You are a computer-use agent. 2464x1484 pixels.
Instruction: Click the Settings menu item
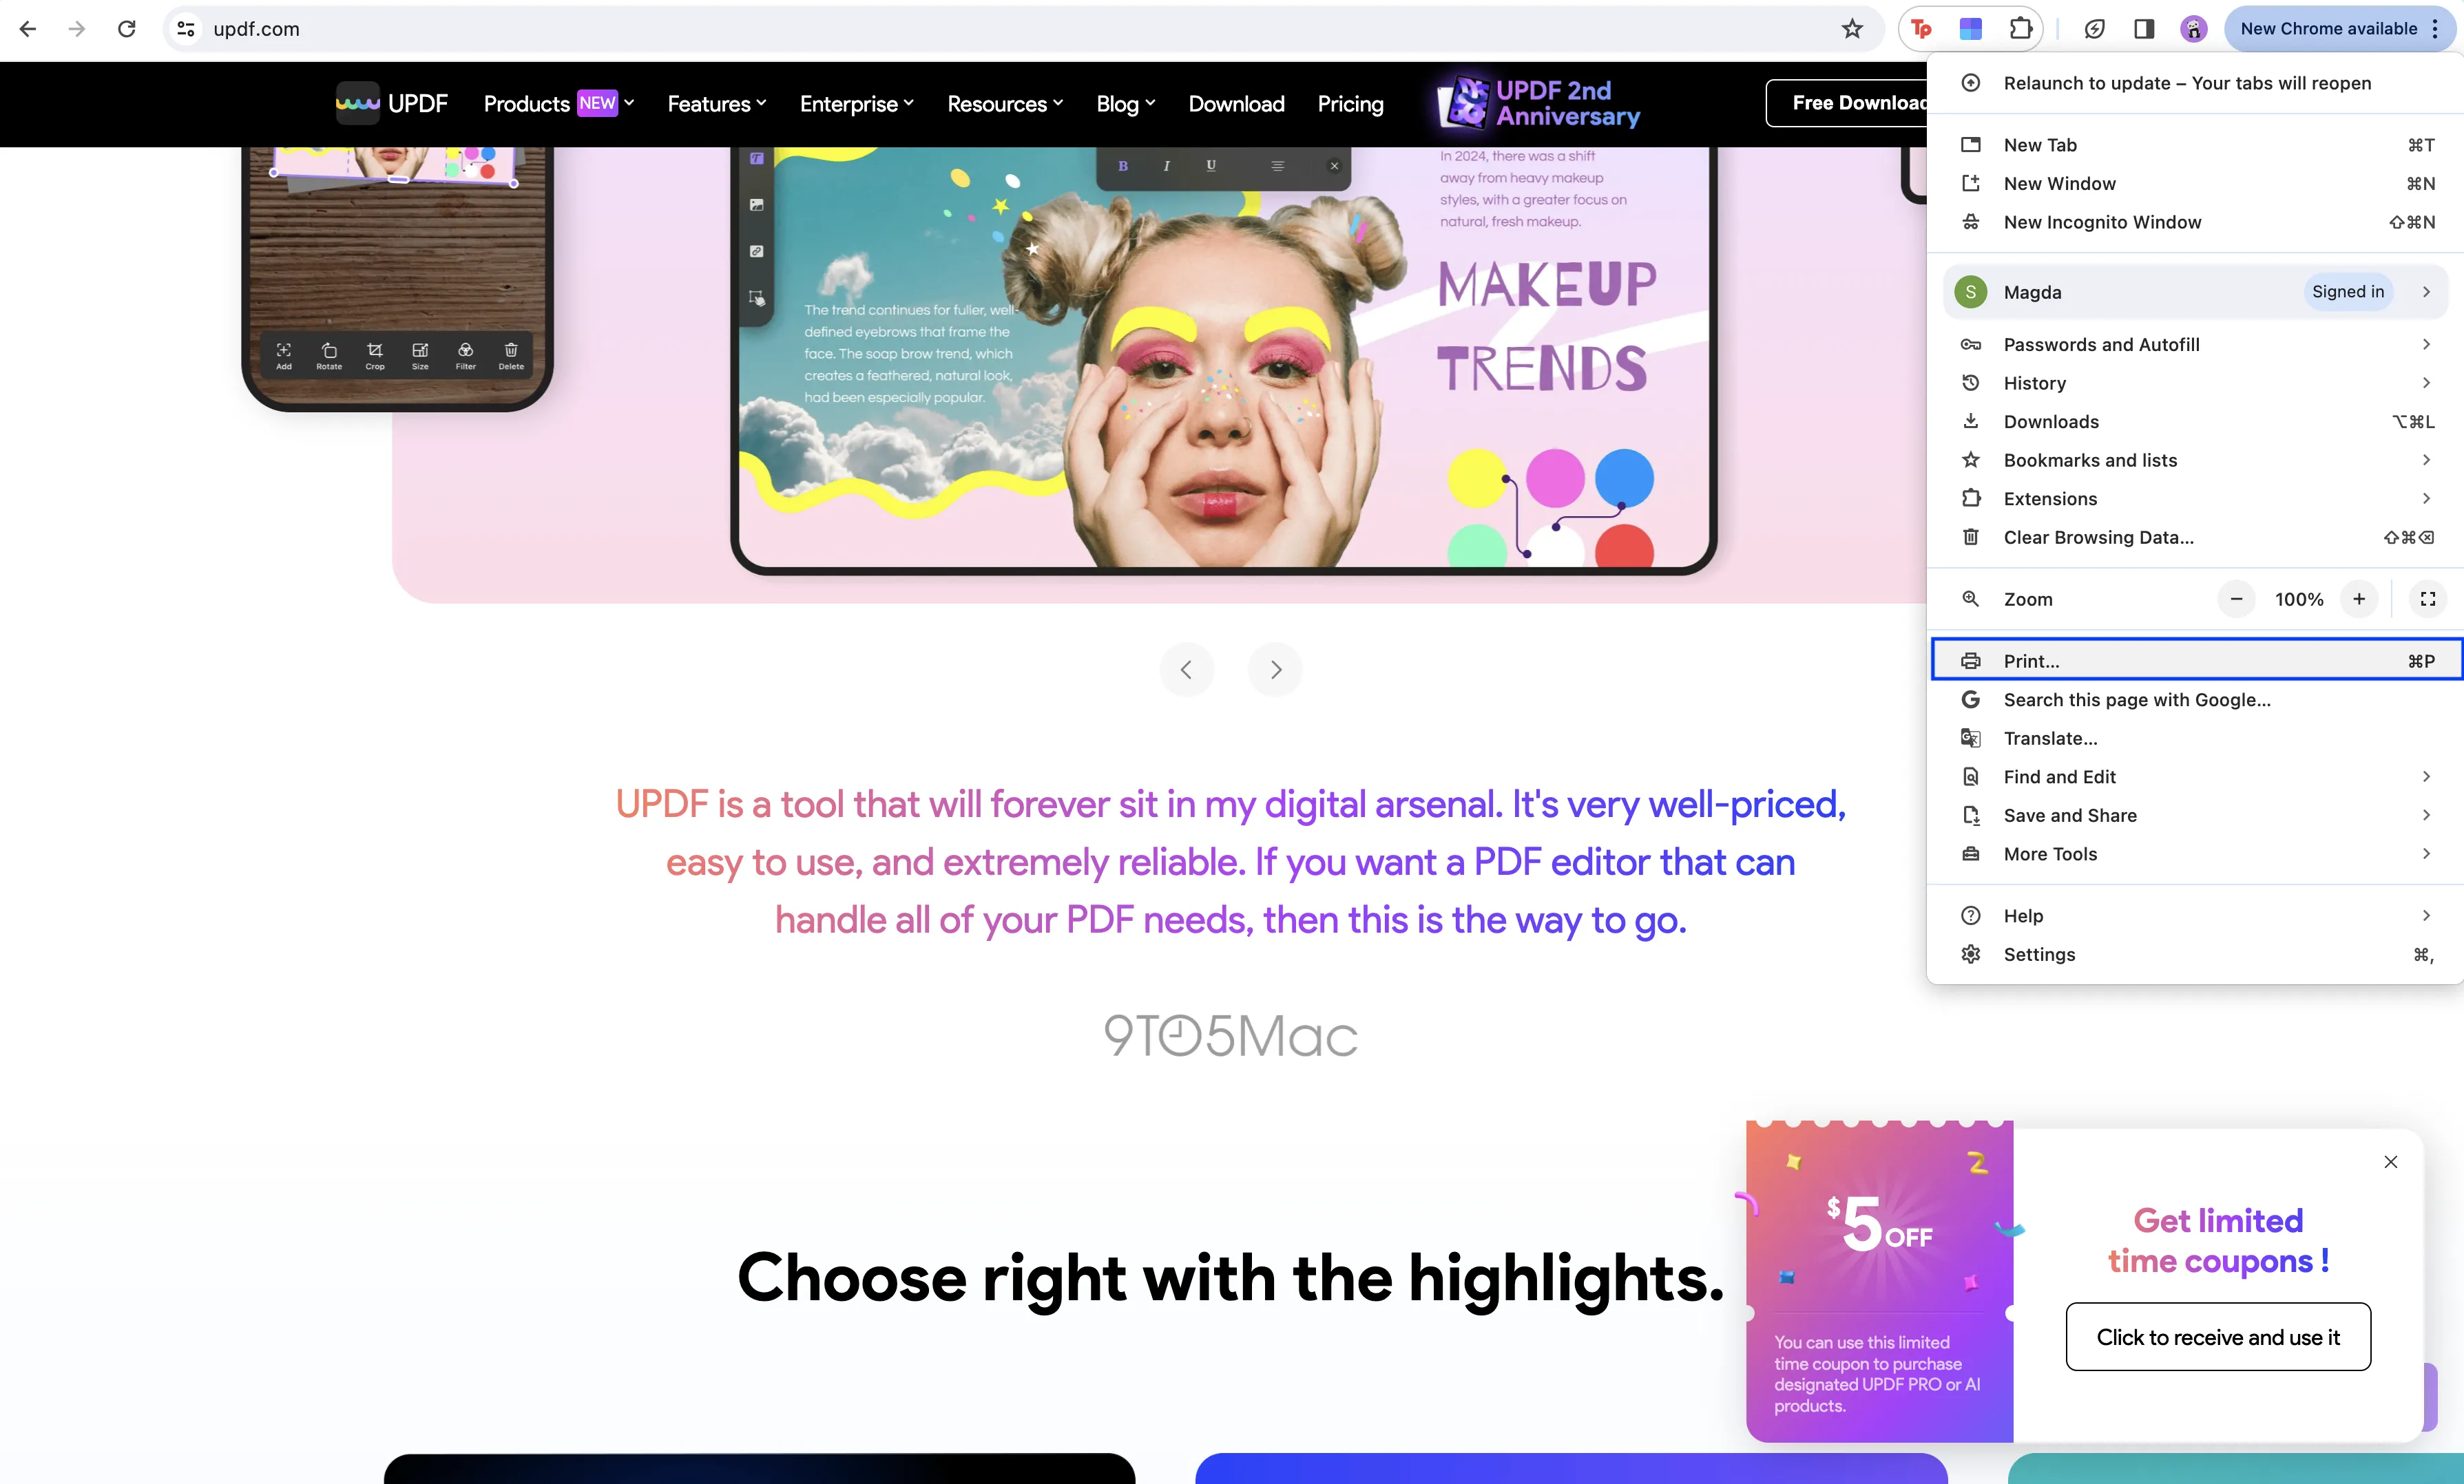coord(2040,953)
